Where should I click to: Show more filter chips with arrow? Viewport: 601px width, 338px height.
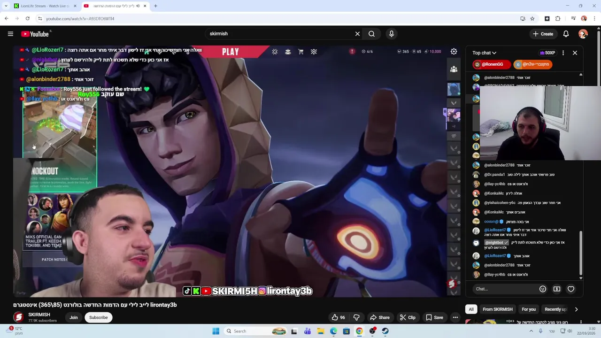tap(576, 309)
